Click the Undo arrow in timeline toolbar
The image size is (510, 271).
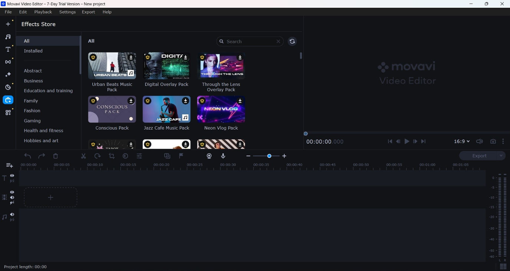pos(28,156)
